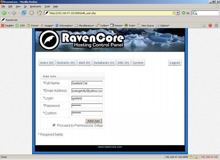Click the Confirm password input field
Screen dimensions: 220x160
click(x=87, y=113)
